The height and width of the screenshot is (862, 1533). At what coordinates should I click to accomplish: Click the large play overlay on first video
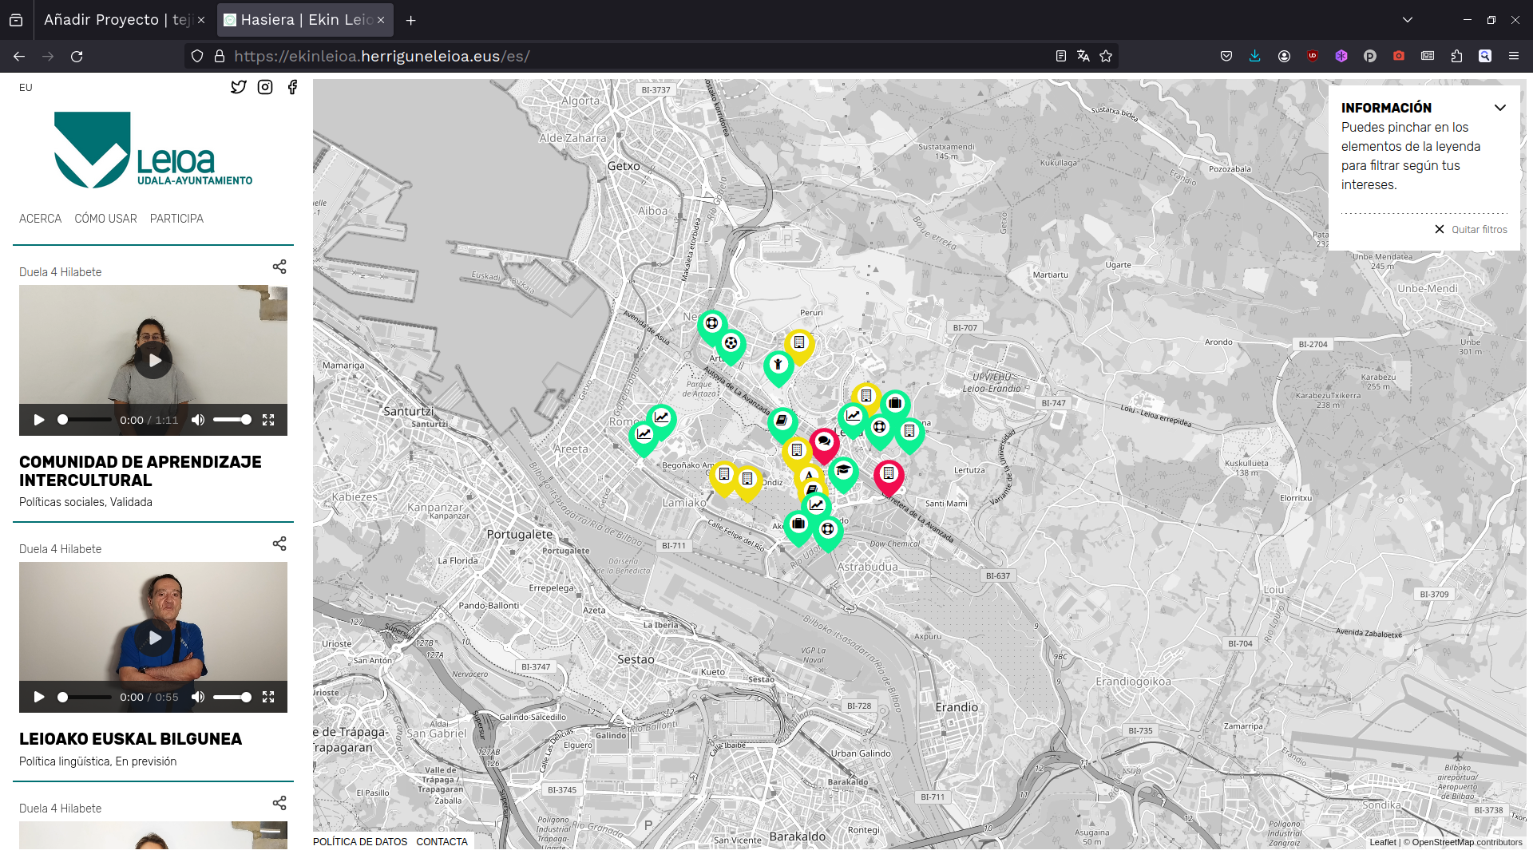(x=154, y=360)
